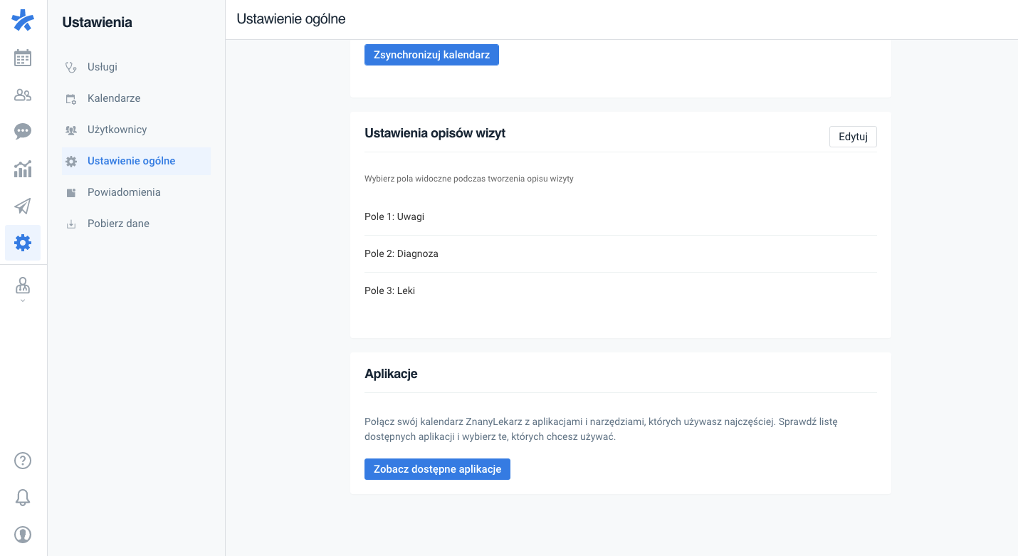Screen dimensions: 1018x556
Task: Open the Powiadomienia settings section
Action: 136,192
